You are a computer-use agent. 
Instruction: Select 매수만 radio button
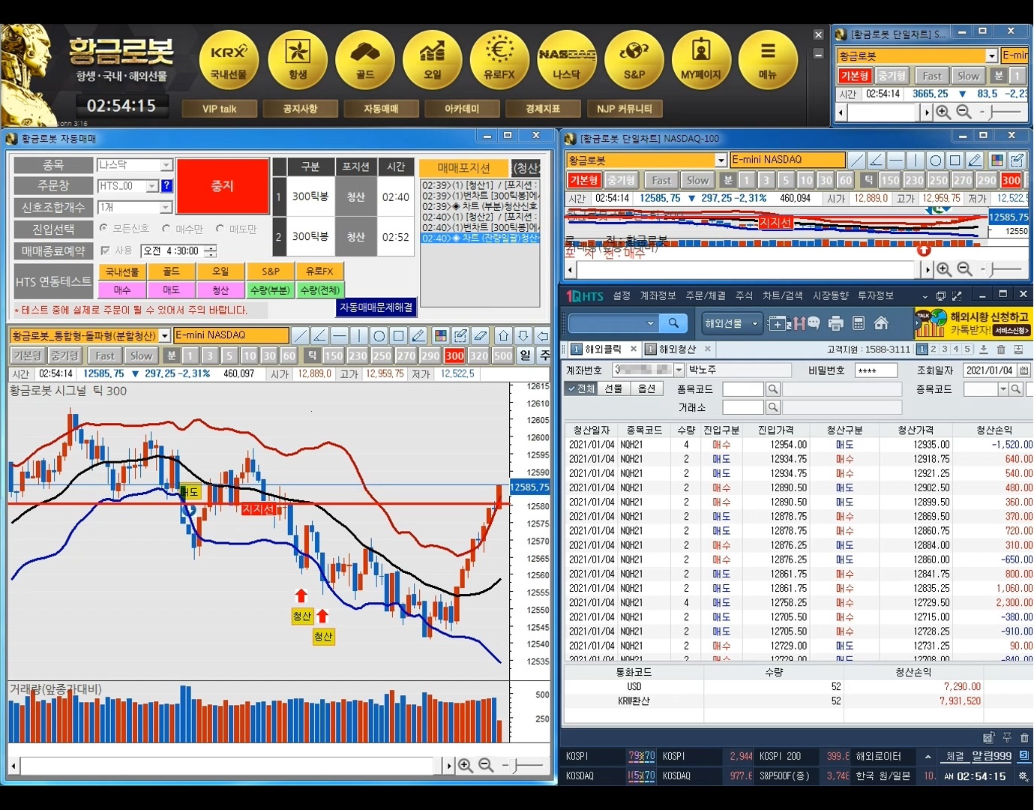click(x=166, y=228)
